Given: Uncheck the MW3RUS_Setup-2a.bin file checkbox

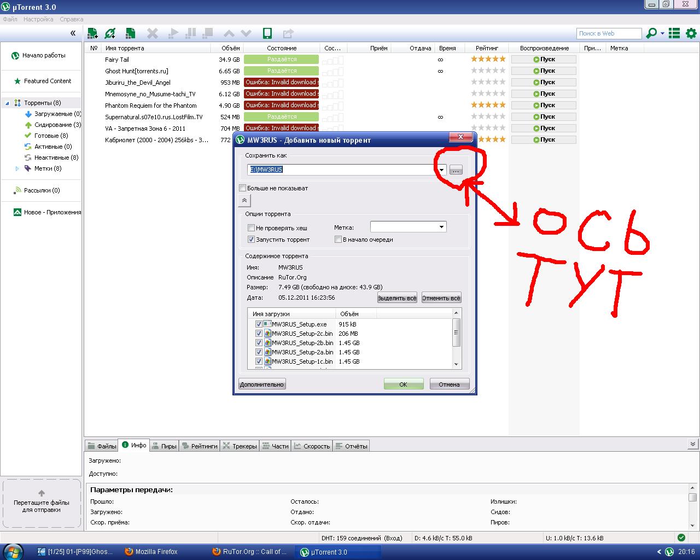Looking at the screenshot, I should (x=259, y=352).
